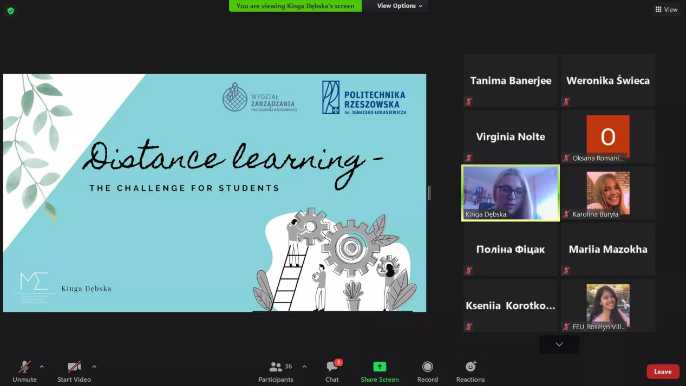Click the 'You are viewing Kinga Dębska's screen' banner
This screenshot has width=686, height=386.
295,6
